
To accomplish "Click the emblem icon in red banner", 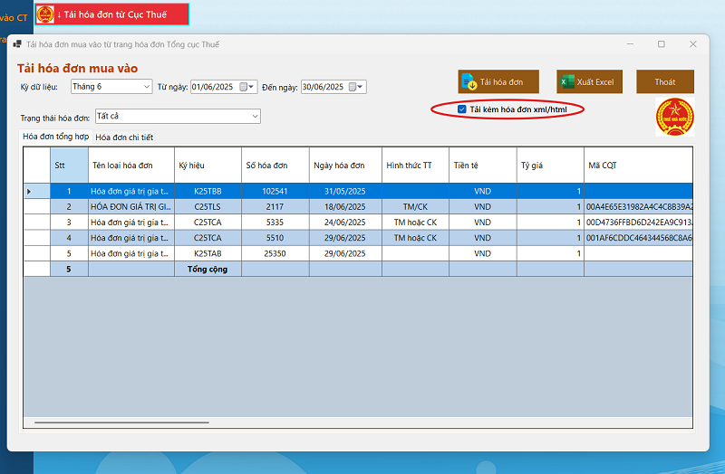I will pos(45,14).
